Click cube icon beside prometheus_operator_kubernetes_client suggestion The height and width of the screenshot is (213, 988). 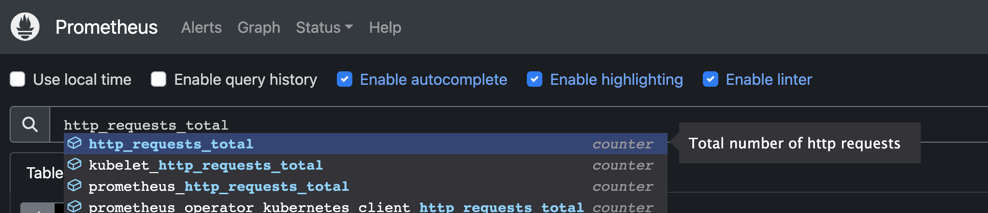(74, 206)
